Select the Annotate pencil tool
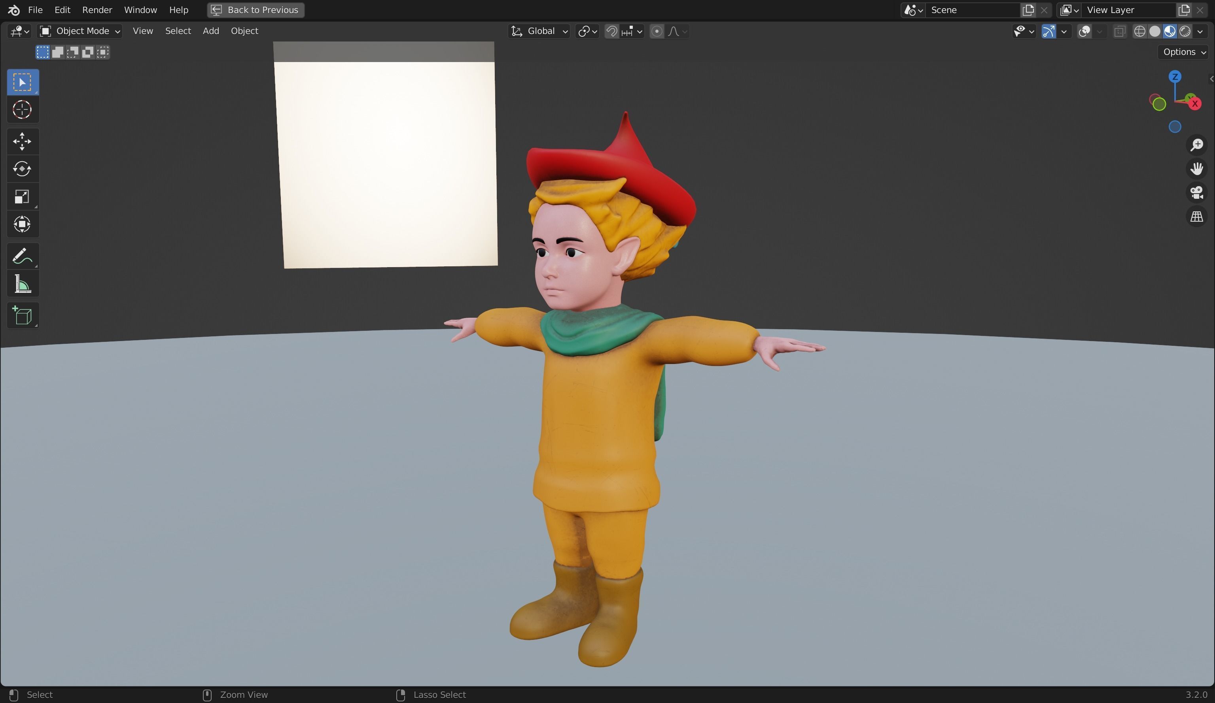The width and height of the screenshot is (1215, 703). pyautogui.click(x=23, y=256)
